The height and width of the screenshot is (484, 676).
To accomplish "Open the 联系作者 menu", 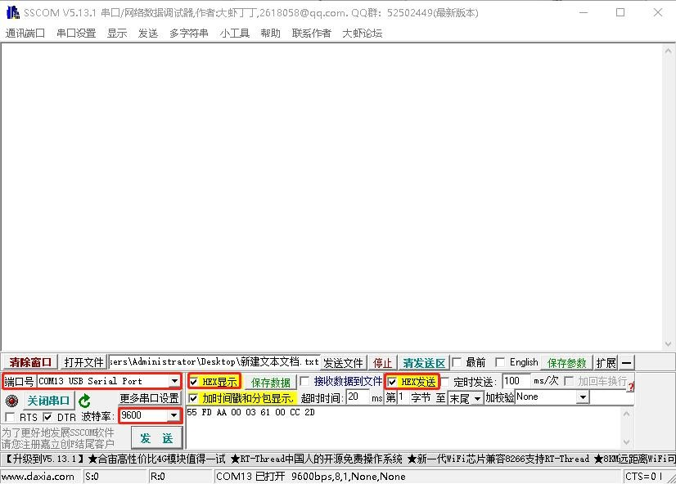I will tap(311, 34).
